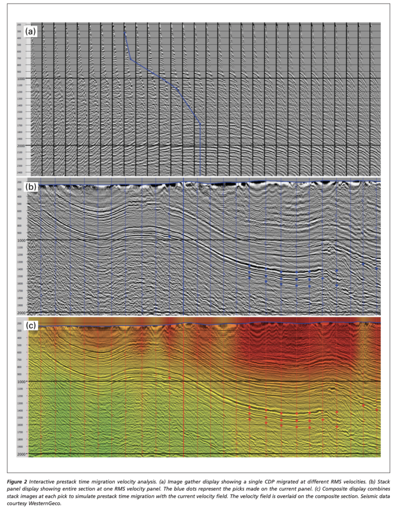Viewport: 402px width, 510px height.
Task: Select the 2000 axis label in panel (c)
Action: [22, 454]
